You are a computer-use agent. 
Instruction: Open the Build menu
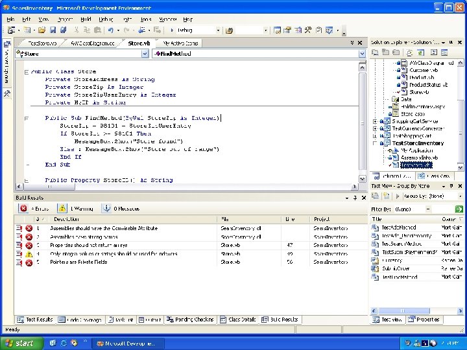84,19
